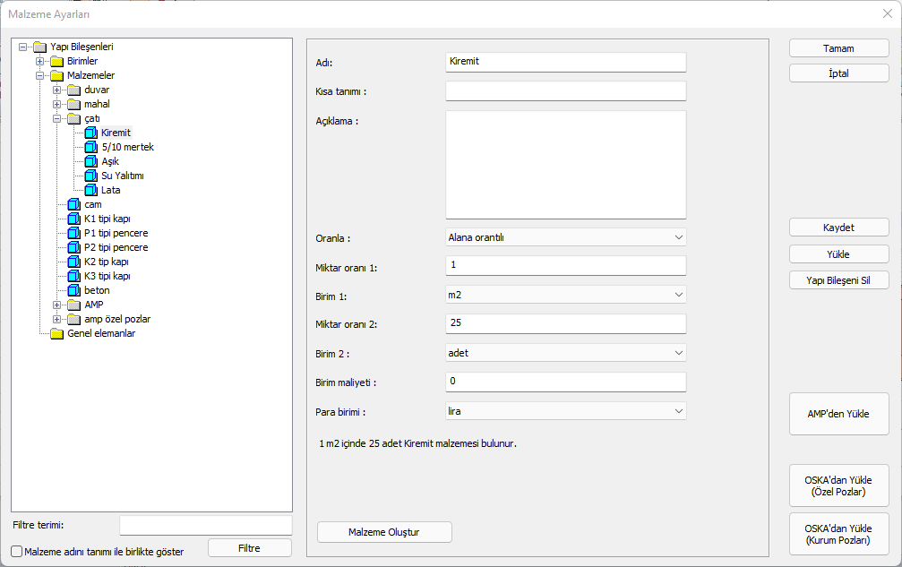
Task: Click the 5/10 mertek material icon
Action: click(x=90, y=147)
